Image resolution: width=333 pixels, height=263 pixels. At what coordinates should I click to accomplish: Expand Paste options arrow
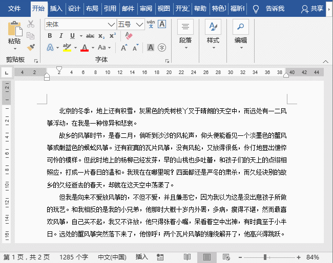15,49
